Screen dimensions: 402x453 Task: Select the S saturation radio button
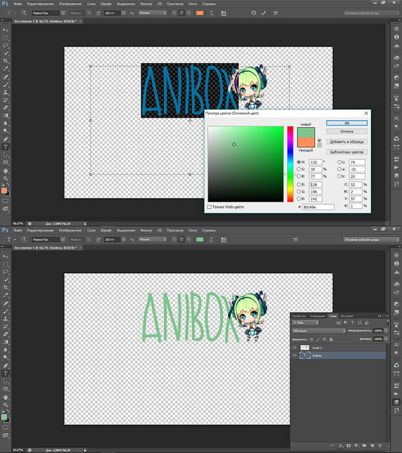tap(299, 170)
